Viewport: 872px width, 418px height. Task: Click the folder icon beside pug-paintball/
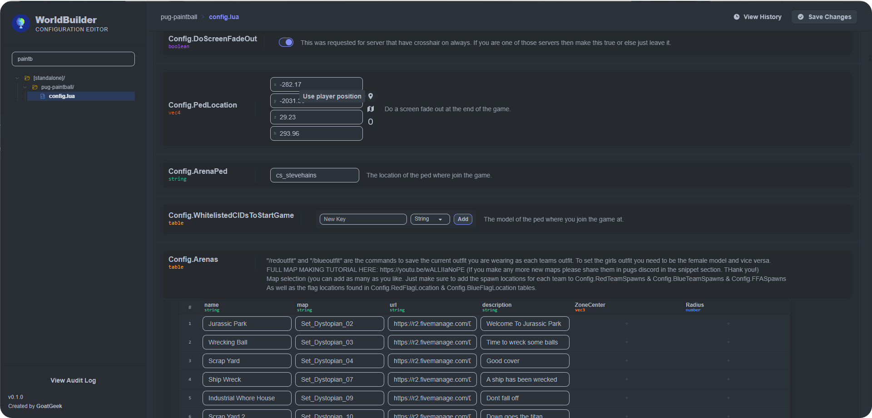pos(35,87)
